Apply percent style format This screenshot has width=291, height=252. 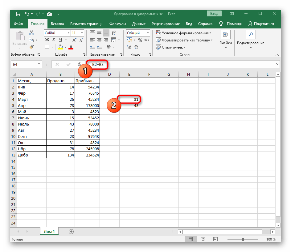coord(140,40)
